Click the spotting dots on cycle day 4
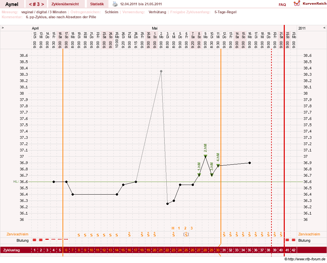Screen dimensions: 327x263 (53, 239)
